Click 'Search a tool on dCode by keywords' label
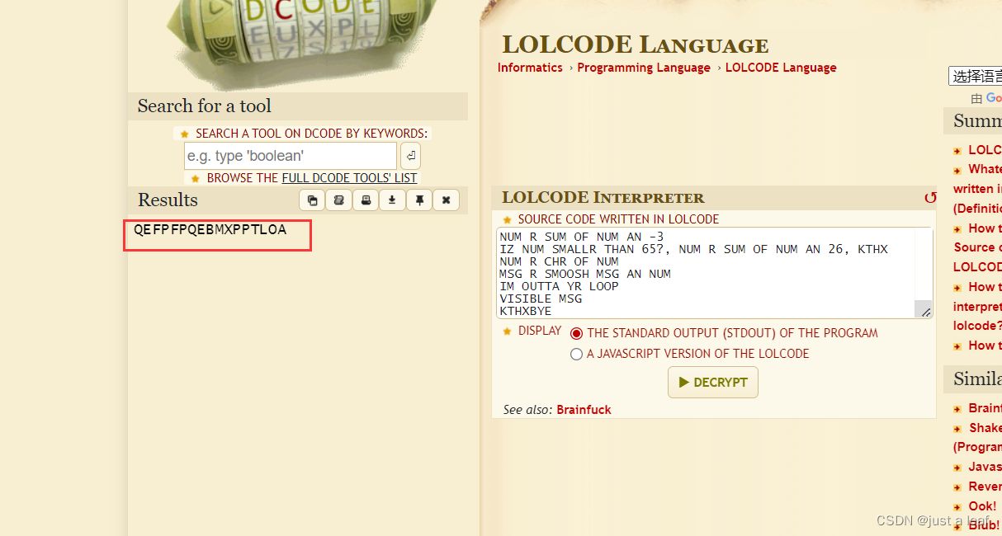The image size is (1002, 536). tap(311, 134)
